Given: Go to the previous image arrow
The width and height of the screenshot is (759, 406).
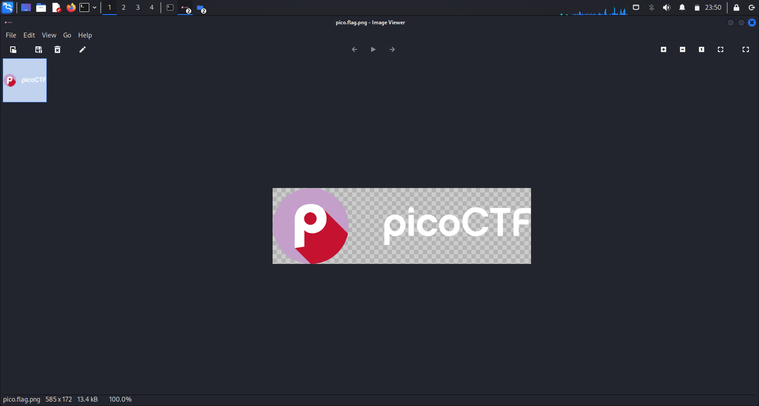Looking at the screenshot, I should pyautogui.click(x=354, y=49).
